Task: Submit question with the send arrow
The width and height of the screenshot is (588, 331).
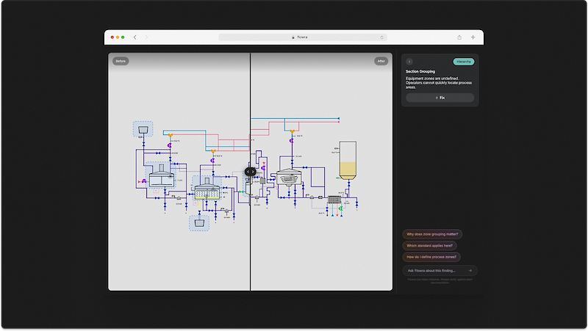Action: 470,270
